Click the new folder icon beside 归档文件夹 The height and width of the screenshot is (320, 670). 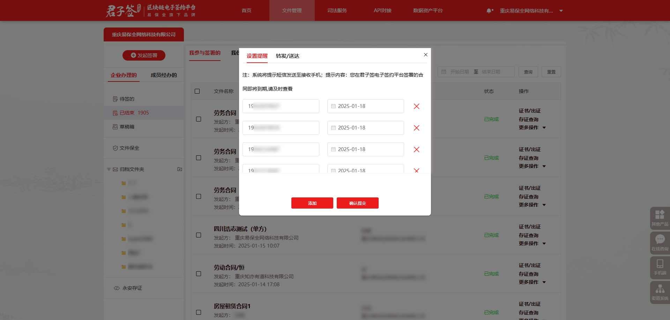pos(180,169)
